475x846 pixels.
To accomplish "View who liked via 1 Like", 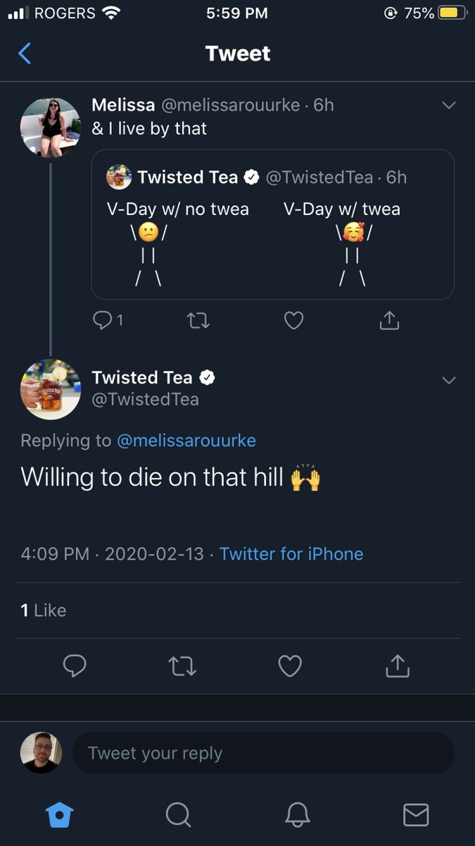I will point(44,611).
